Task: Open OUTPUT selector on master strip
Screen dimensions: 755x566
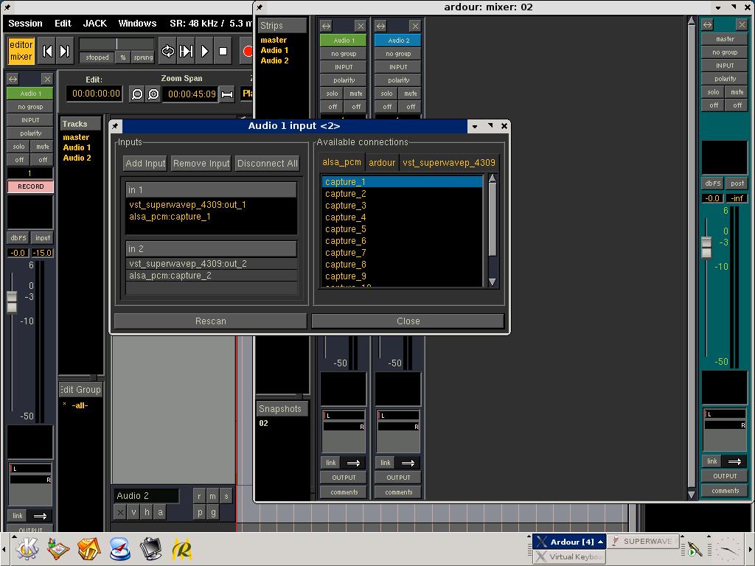Action: tap(726, 476)
